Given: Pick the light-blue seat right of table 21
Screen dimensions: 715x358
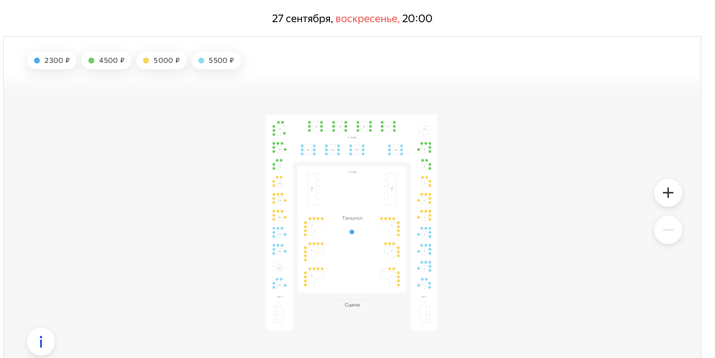Looking at the screenshot, I should pos(285,234).
